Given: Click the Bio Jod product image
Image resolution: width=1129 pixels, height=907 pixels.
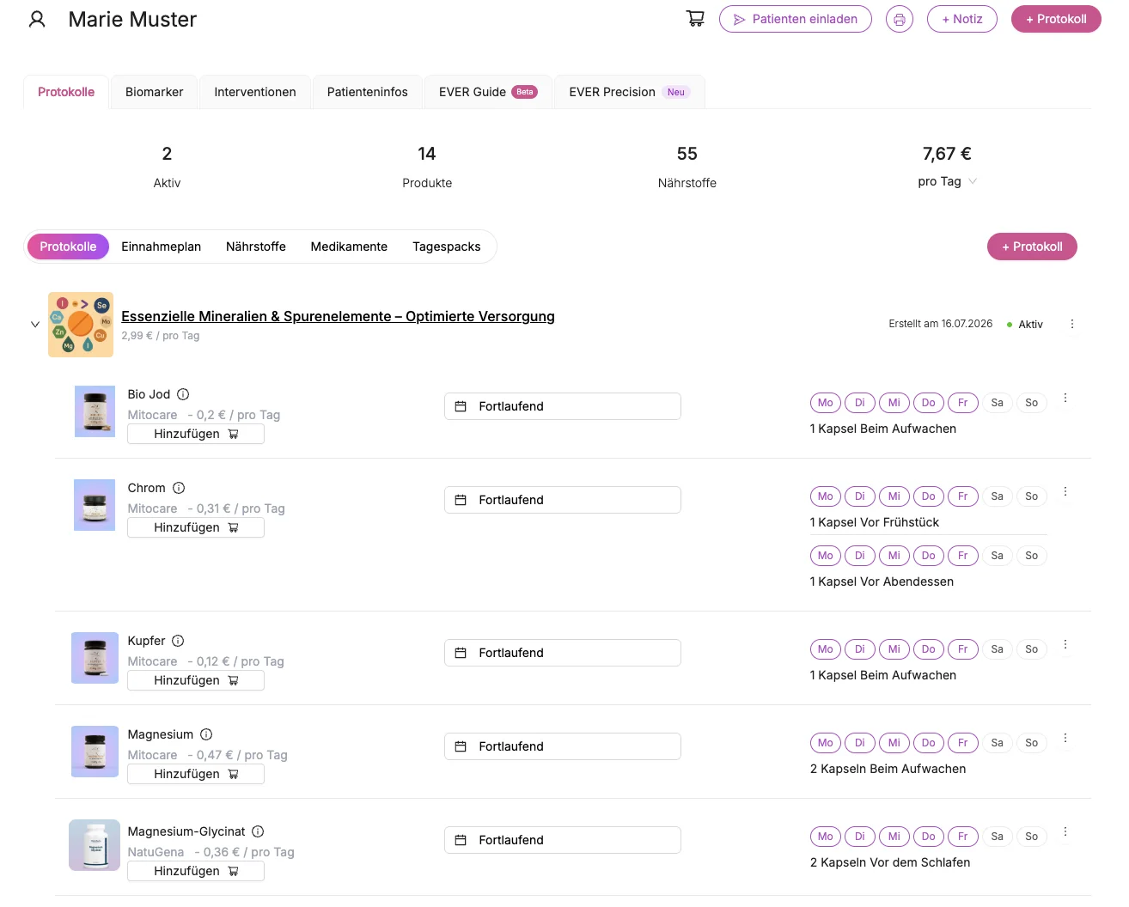Looking at the screenshot, I should tap(95, 411).
